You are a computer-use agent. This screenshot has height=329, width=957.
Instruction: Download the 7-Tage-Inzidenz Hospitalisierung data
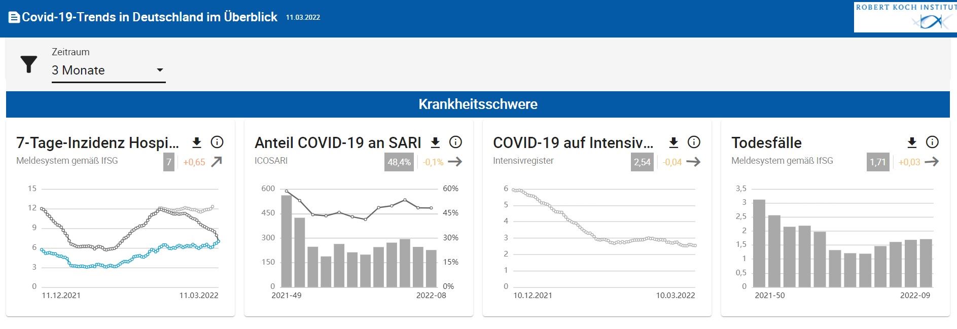click(x=197, y=142)
